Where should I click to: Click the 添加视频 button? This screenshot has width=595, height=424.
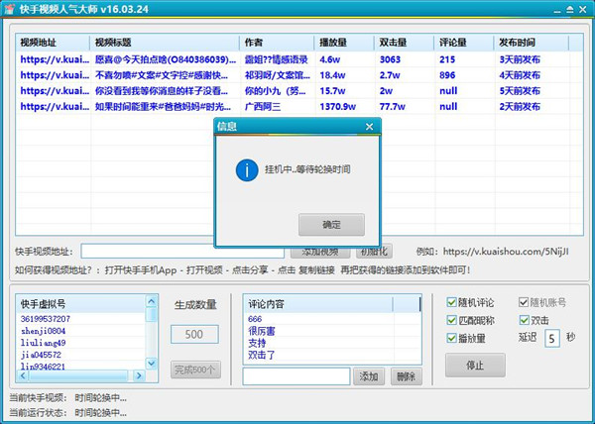tap(320, 252)
